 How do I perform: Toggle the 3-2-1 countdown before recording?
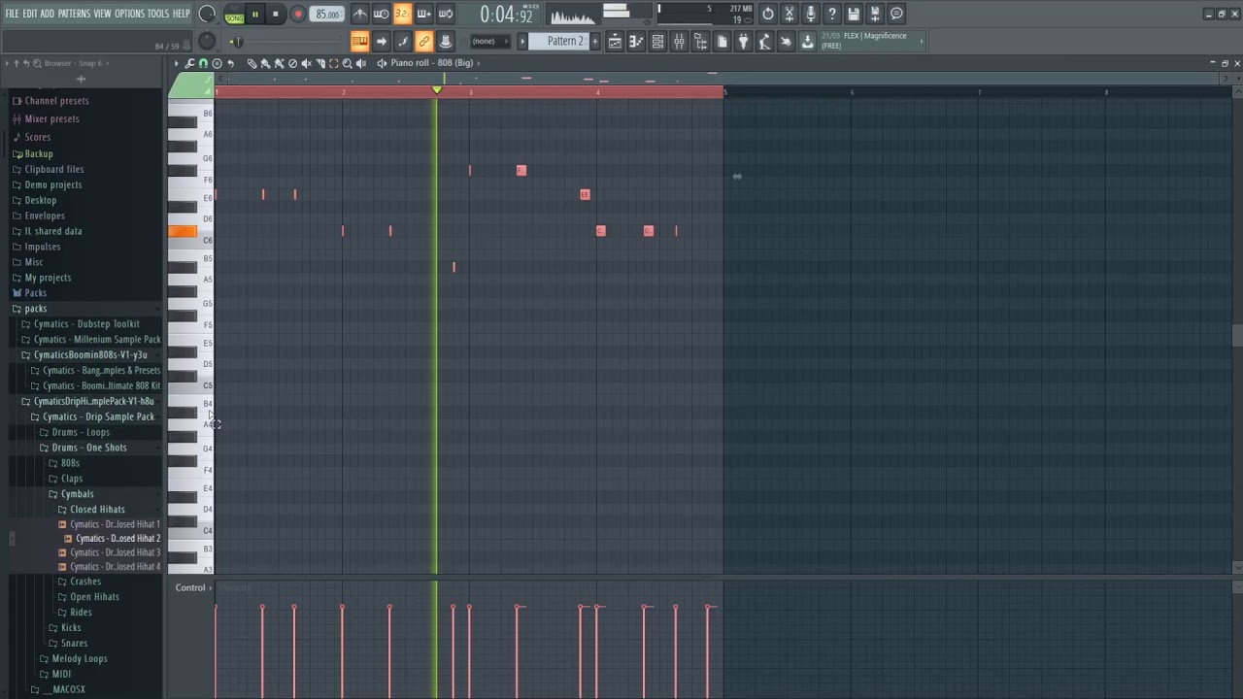point(402,14)
